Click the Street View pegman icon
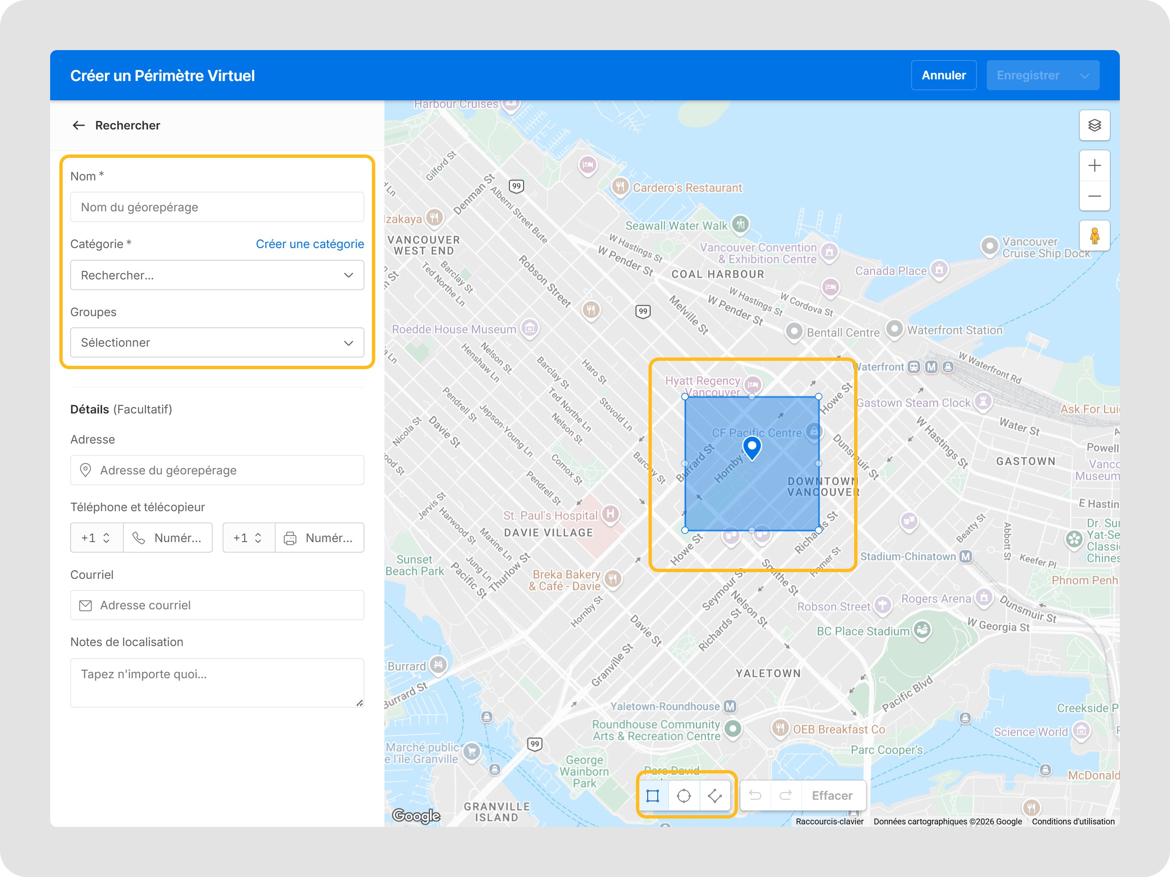 (x=1094, y=236)
